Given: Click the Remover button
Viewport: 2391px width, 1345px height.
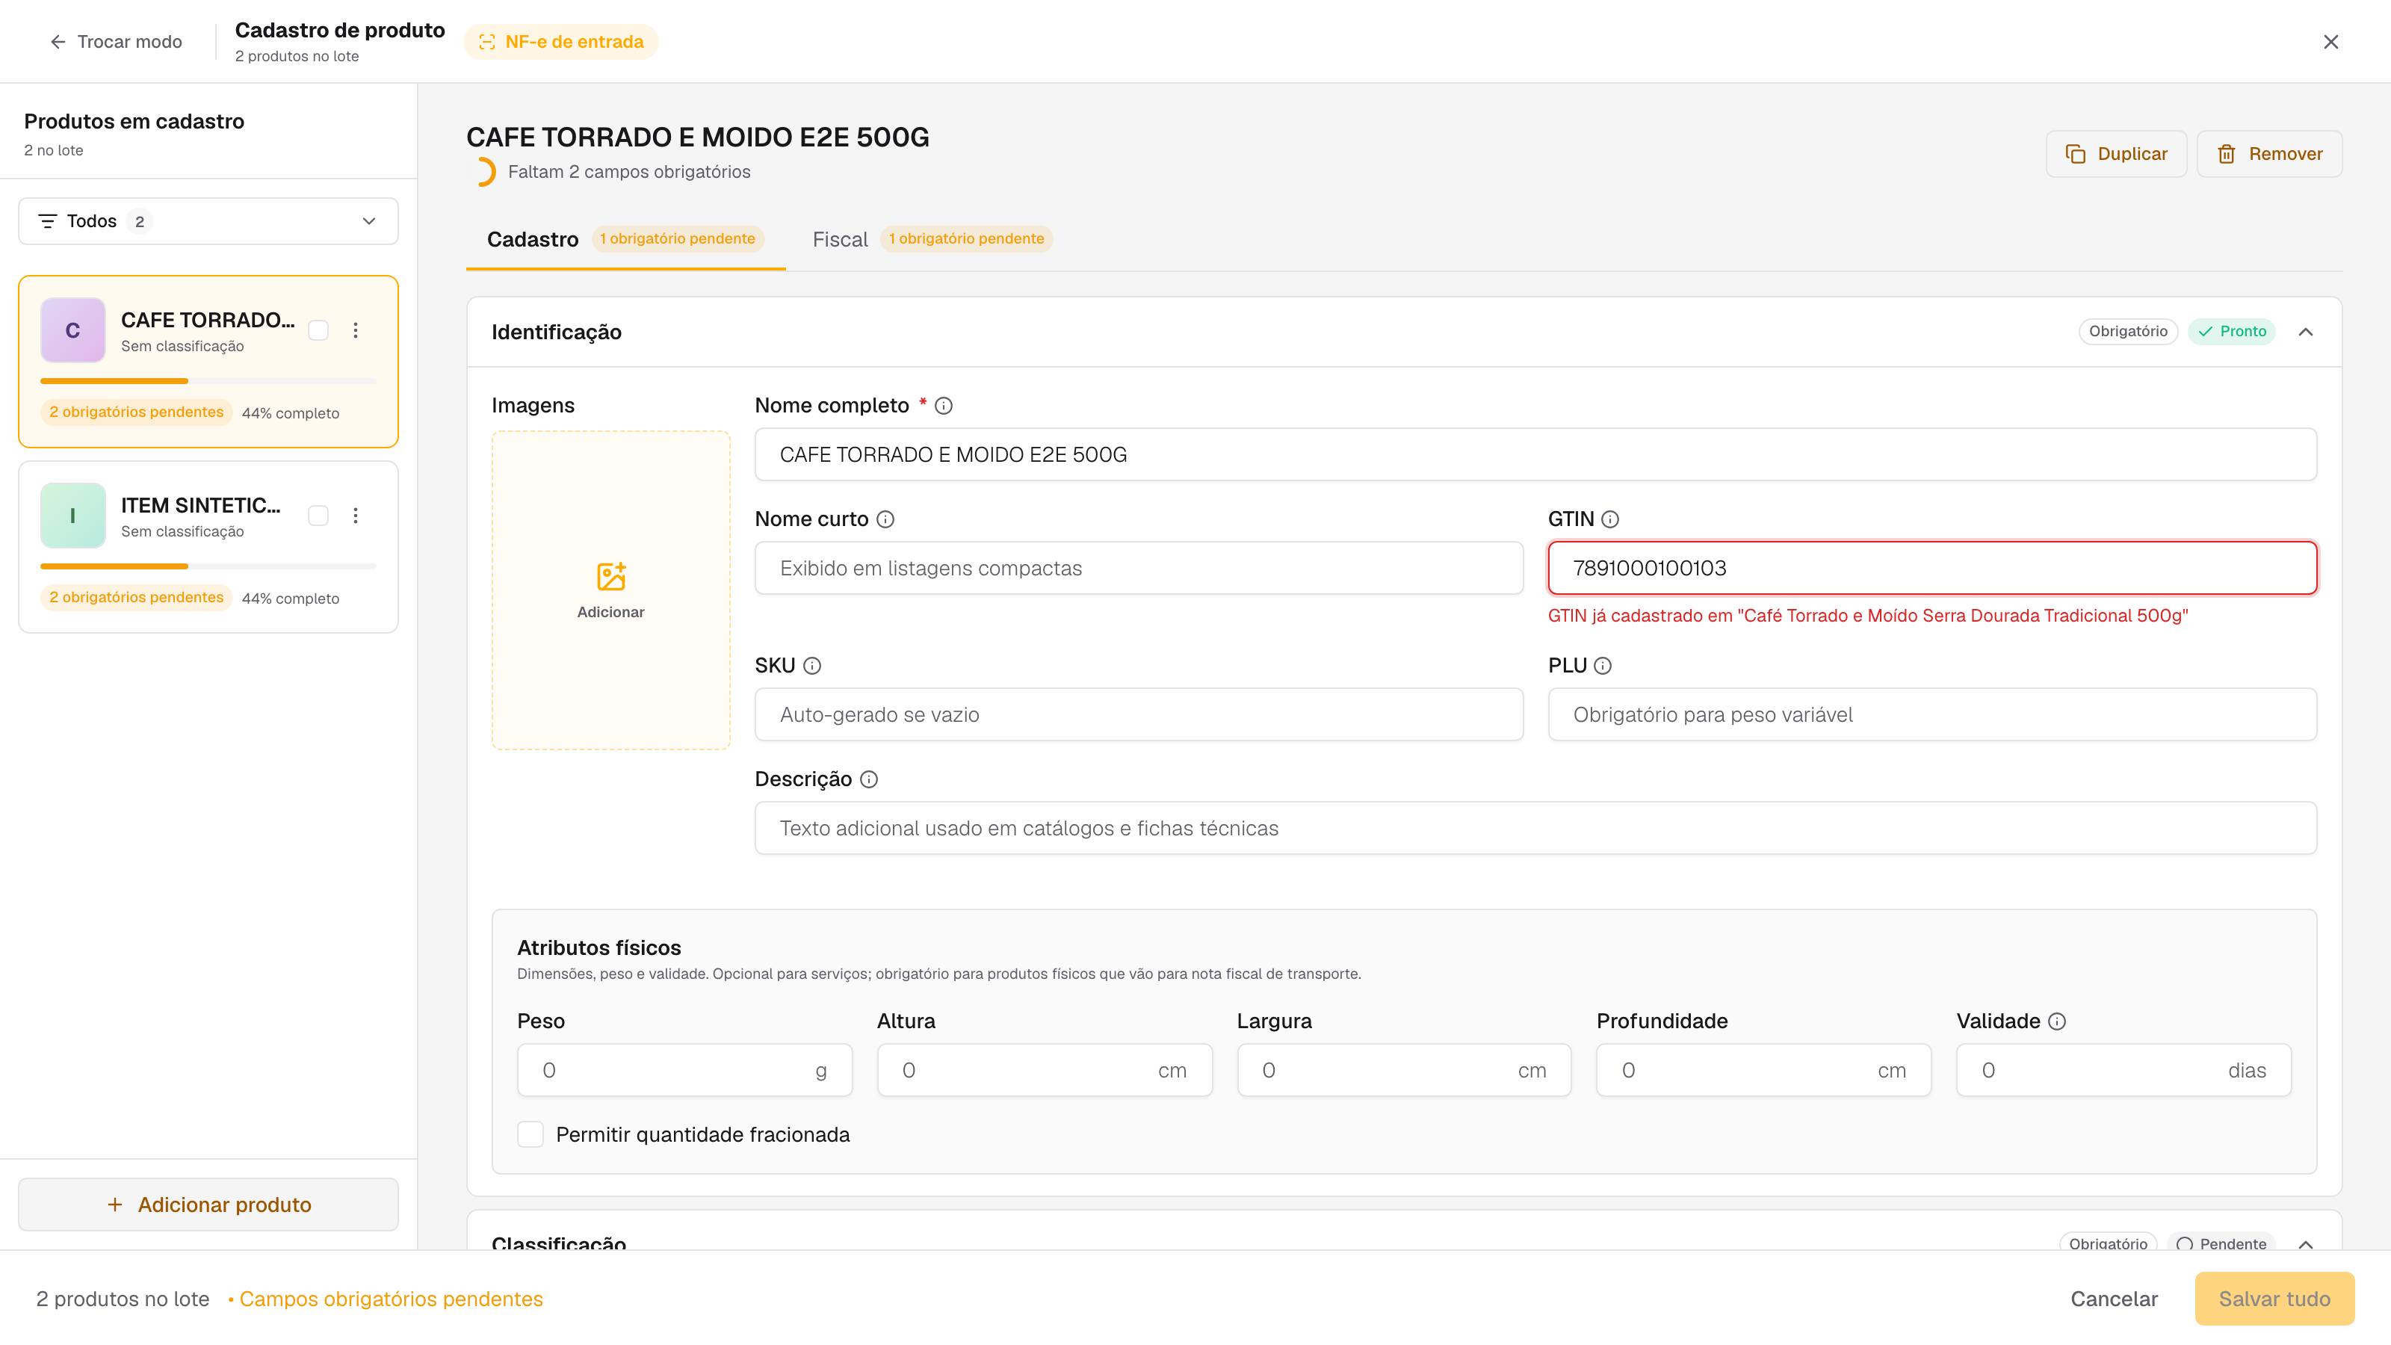Looking at the screenshot, I should point(2268,154).
